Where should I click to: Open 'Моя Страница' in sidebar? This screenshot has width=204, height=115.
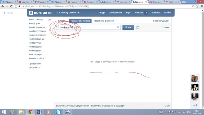(36, 19)
